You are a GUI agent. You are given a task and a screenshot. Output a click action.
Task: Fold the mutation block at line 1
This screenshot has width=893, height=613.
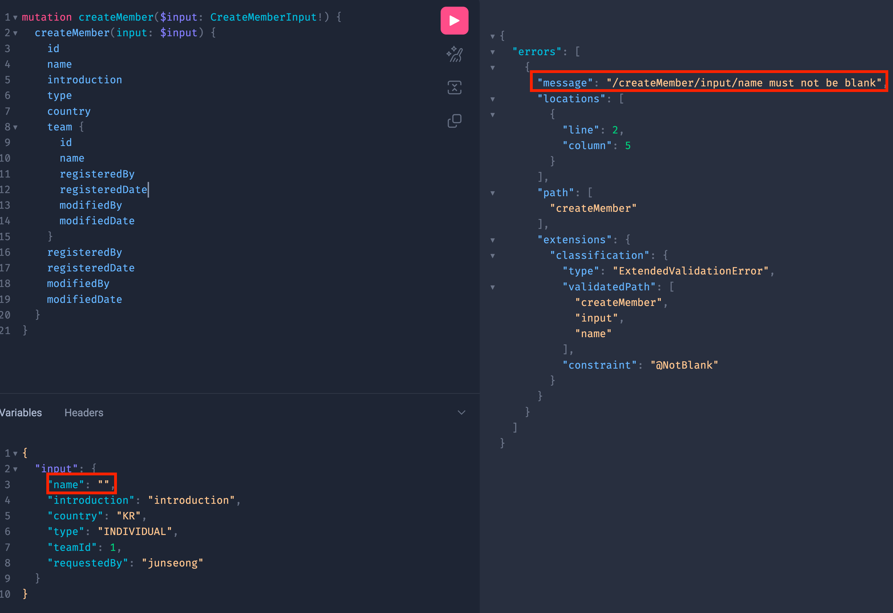click(15, 18)
